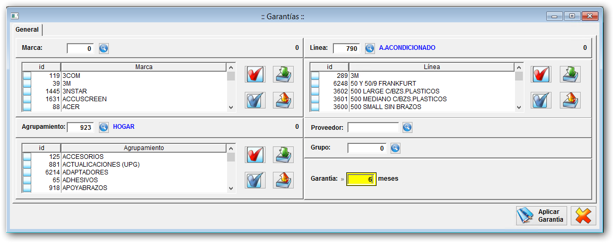The image size is (614, 243).
Task: Click blue checkmark icon in Línea panel
Action: [x=541, y=100]
